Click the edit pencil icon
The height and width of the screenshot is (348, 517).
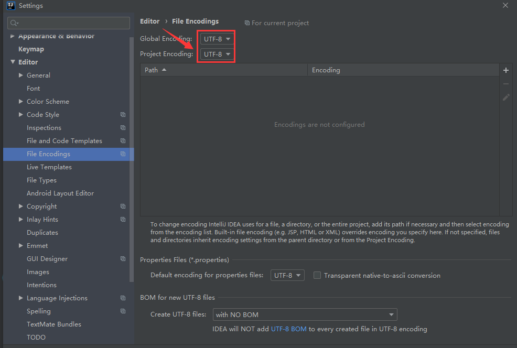tap(506, 97)
